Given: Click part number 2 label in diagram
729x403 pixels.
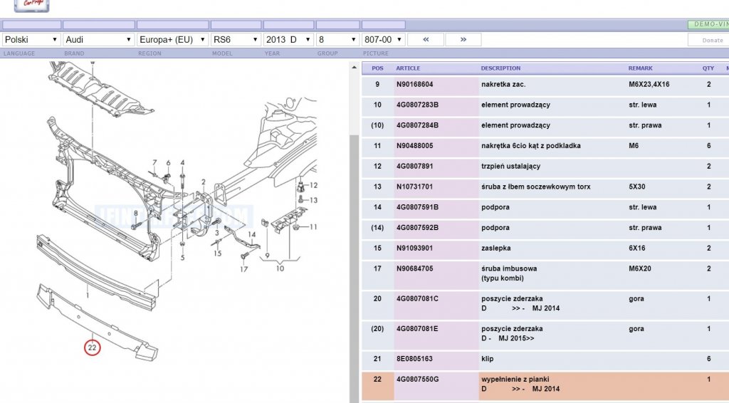Looking at the screenshot, I should click(x=203, y=182).
